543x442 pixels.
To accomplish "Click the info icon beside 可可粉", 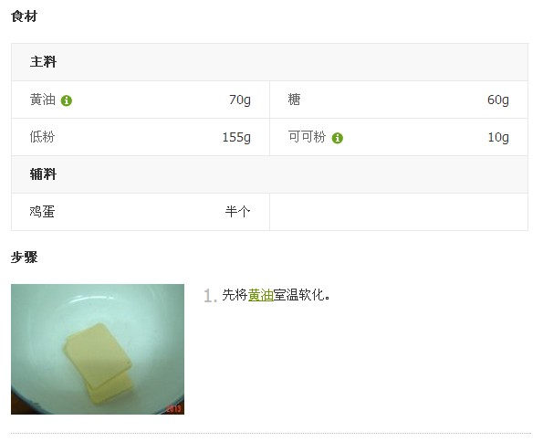I will (338, 138).
